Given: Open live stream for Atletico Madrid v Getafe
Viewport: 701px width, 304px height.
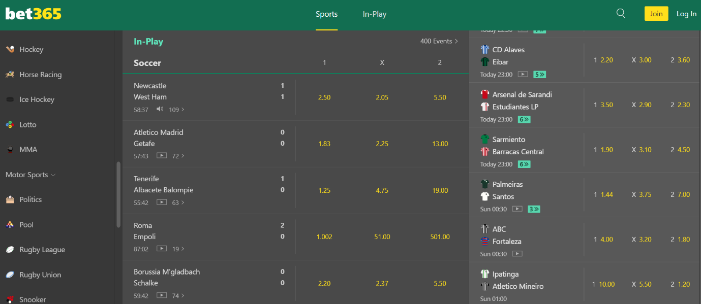Looking at the screenshot, I should [x=161, y=156].
